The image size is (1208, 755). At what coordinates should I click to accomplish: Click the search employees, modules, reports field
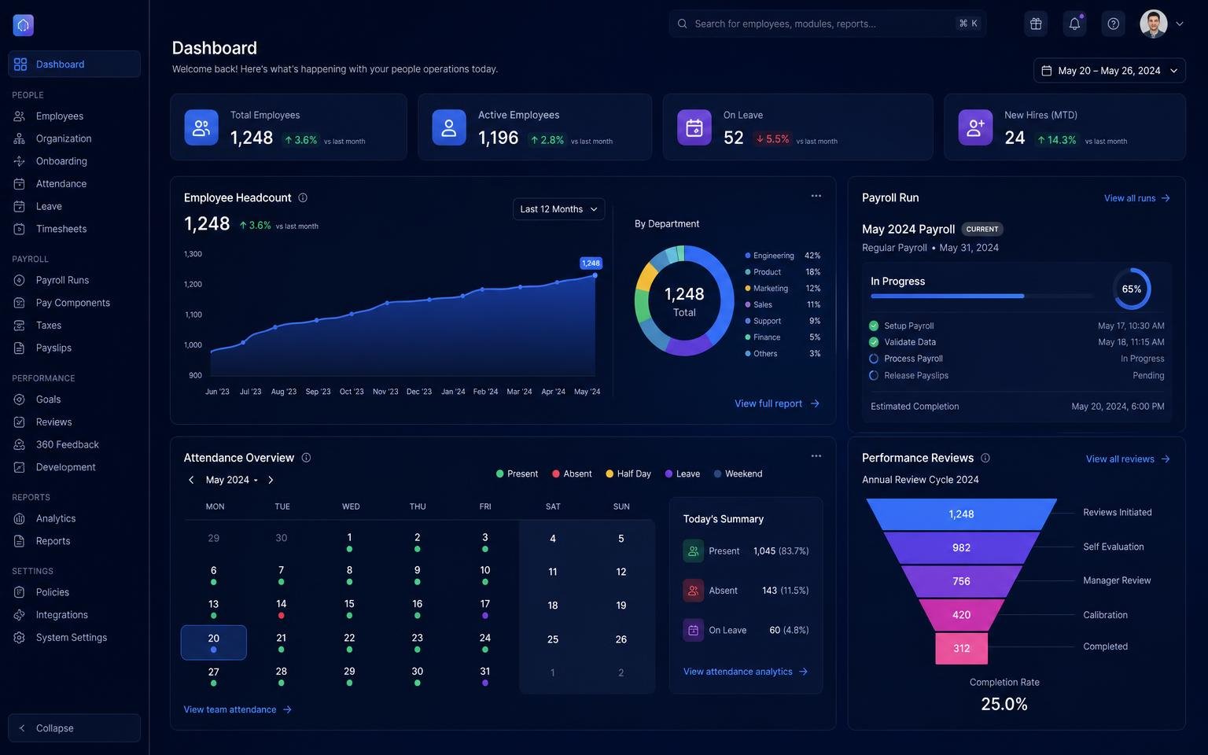(827, 24)
